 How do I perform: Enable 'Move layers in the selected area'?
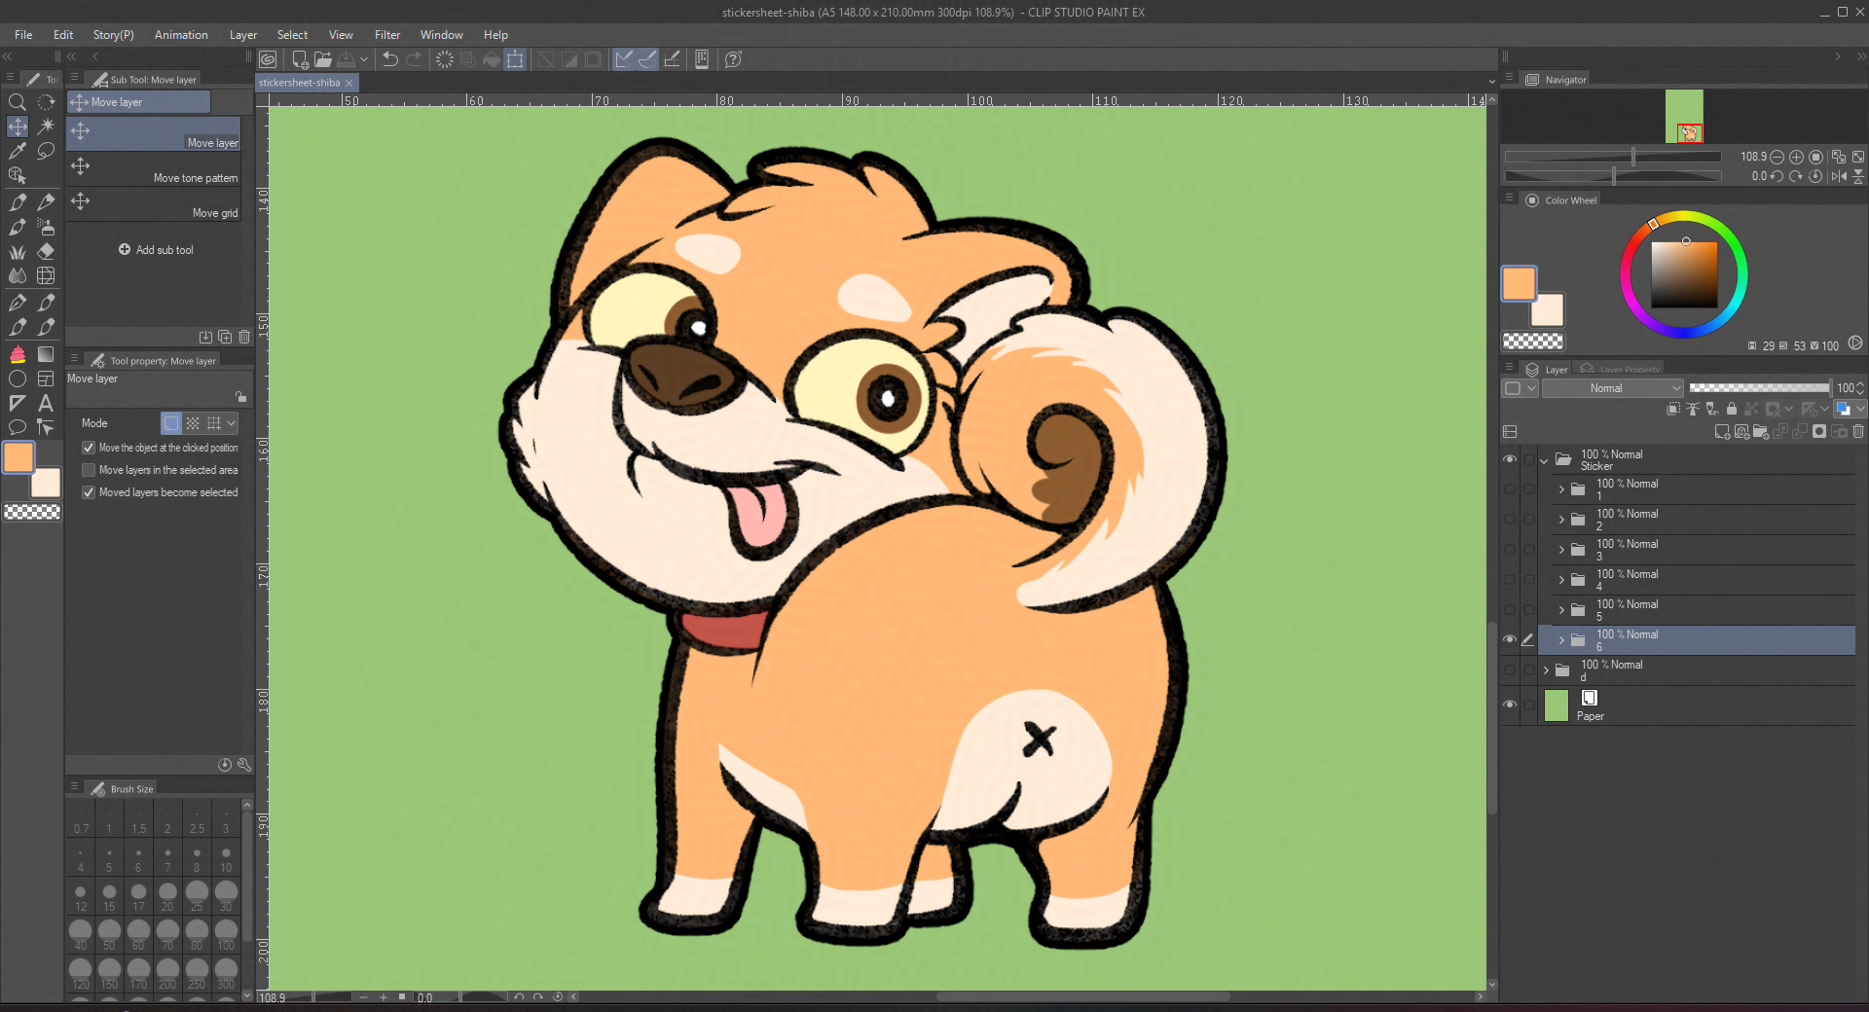click(x=89, y=470)
